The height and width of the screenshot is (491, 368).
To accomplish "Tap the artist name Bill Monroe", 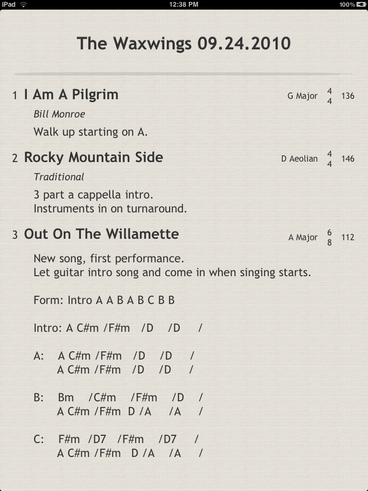I will (59, 114).
